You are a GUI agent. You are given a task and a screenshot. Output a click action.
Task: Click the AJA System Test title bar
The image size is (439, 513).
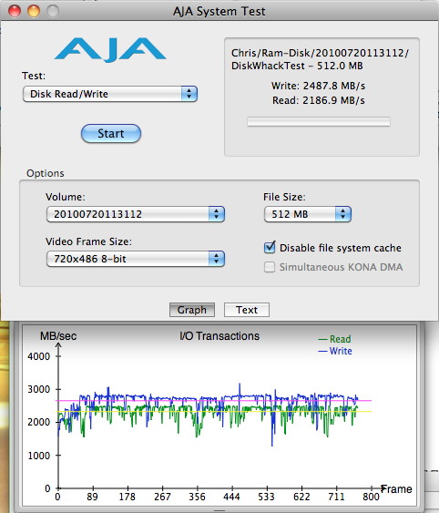pos(219,11)
